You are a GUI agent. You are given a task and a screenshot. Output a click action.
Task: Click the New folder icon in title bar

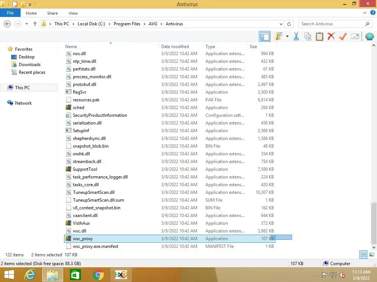click(x=23, y=4)
